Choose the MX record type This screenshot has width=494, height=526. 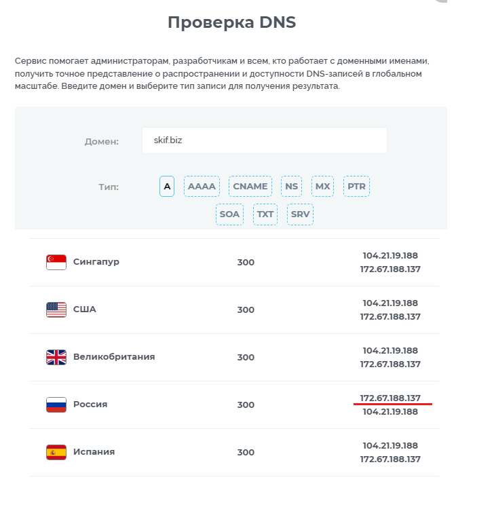[322, 186]
